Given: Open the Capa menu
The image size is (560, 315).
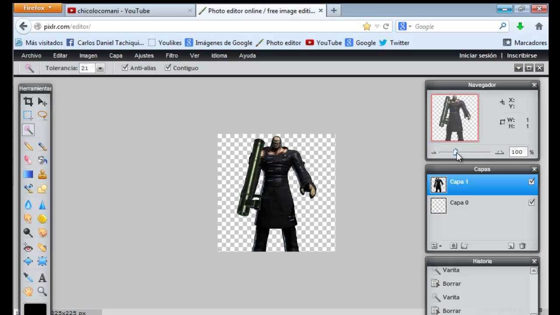Looking at the screenshot, I should click(x=116, y=56).
